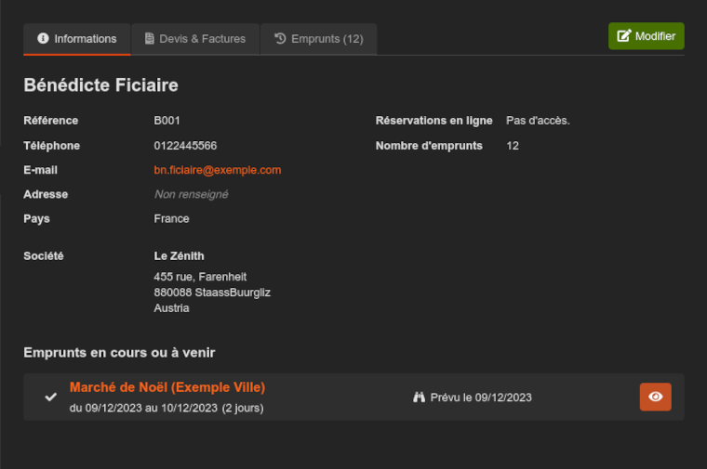Switch to the Informations tab label

coord(86,39)
